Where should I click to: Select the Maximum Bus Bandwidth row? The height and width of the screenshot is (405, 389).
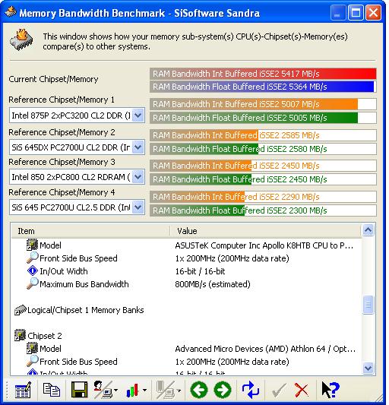pos(186,284)
